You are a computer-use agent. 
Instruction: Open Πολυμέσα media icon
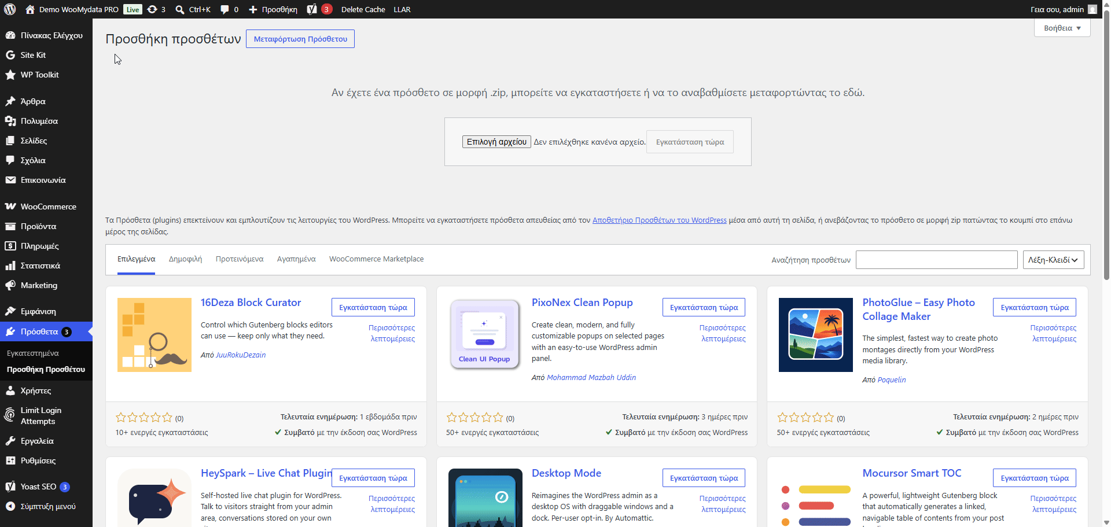click(10, 121)
